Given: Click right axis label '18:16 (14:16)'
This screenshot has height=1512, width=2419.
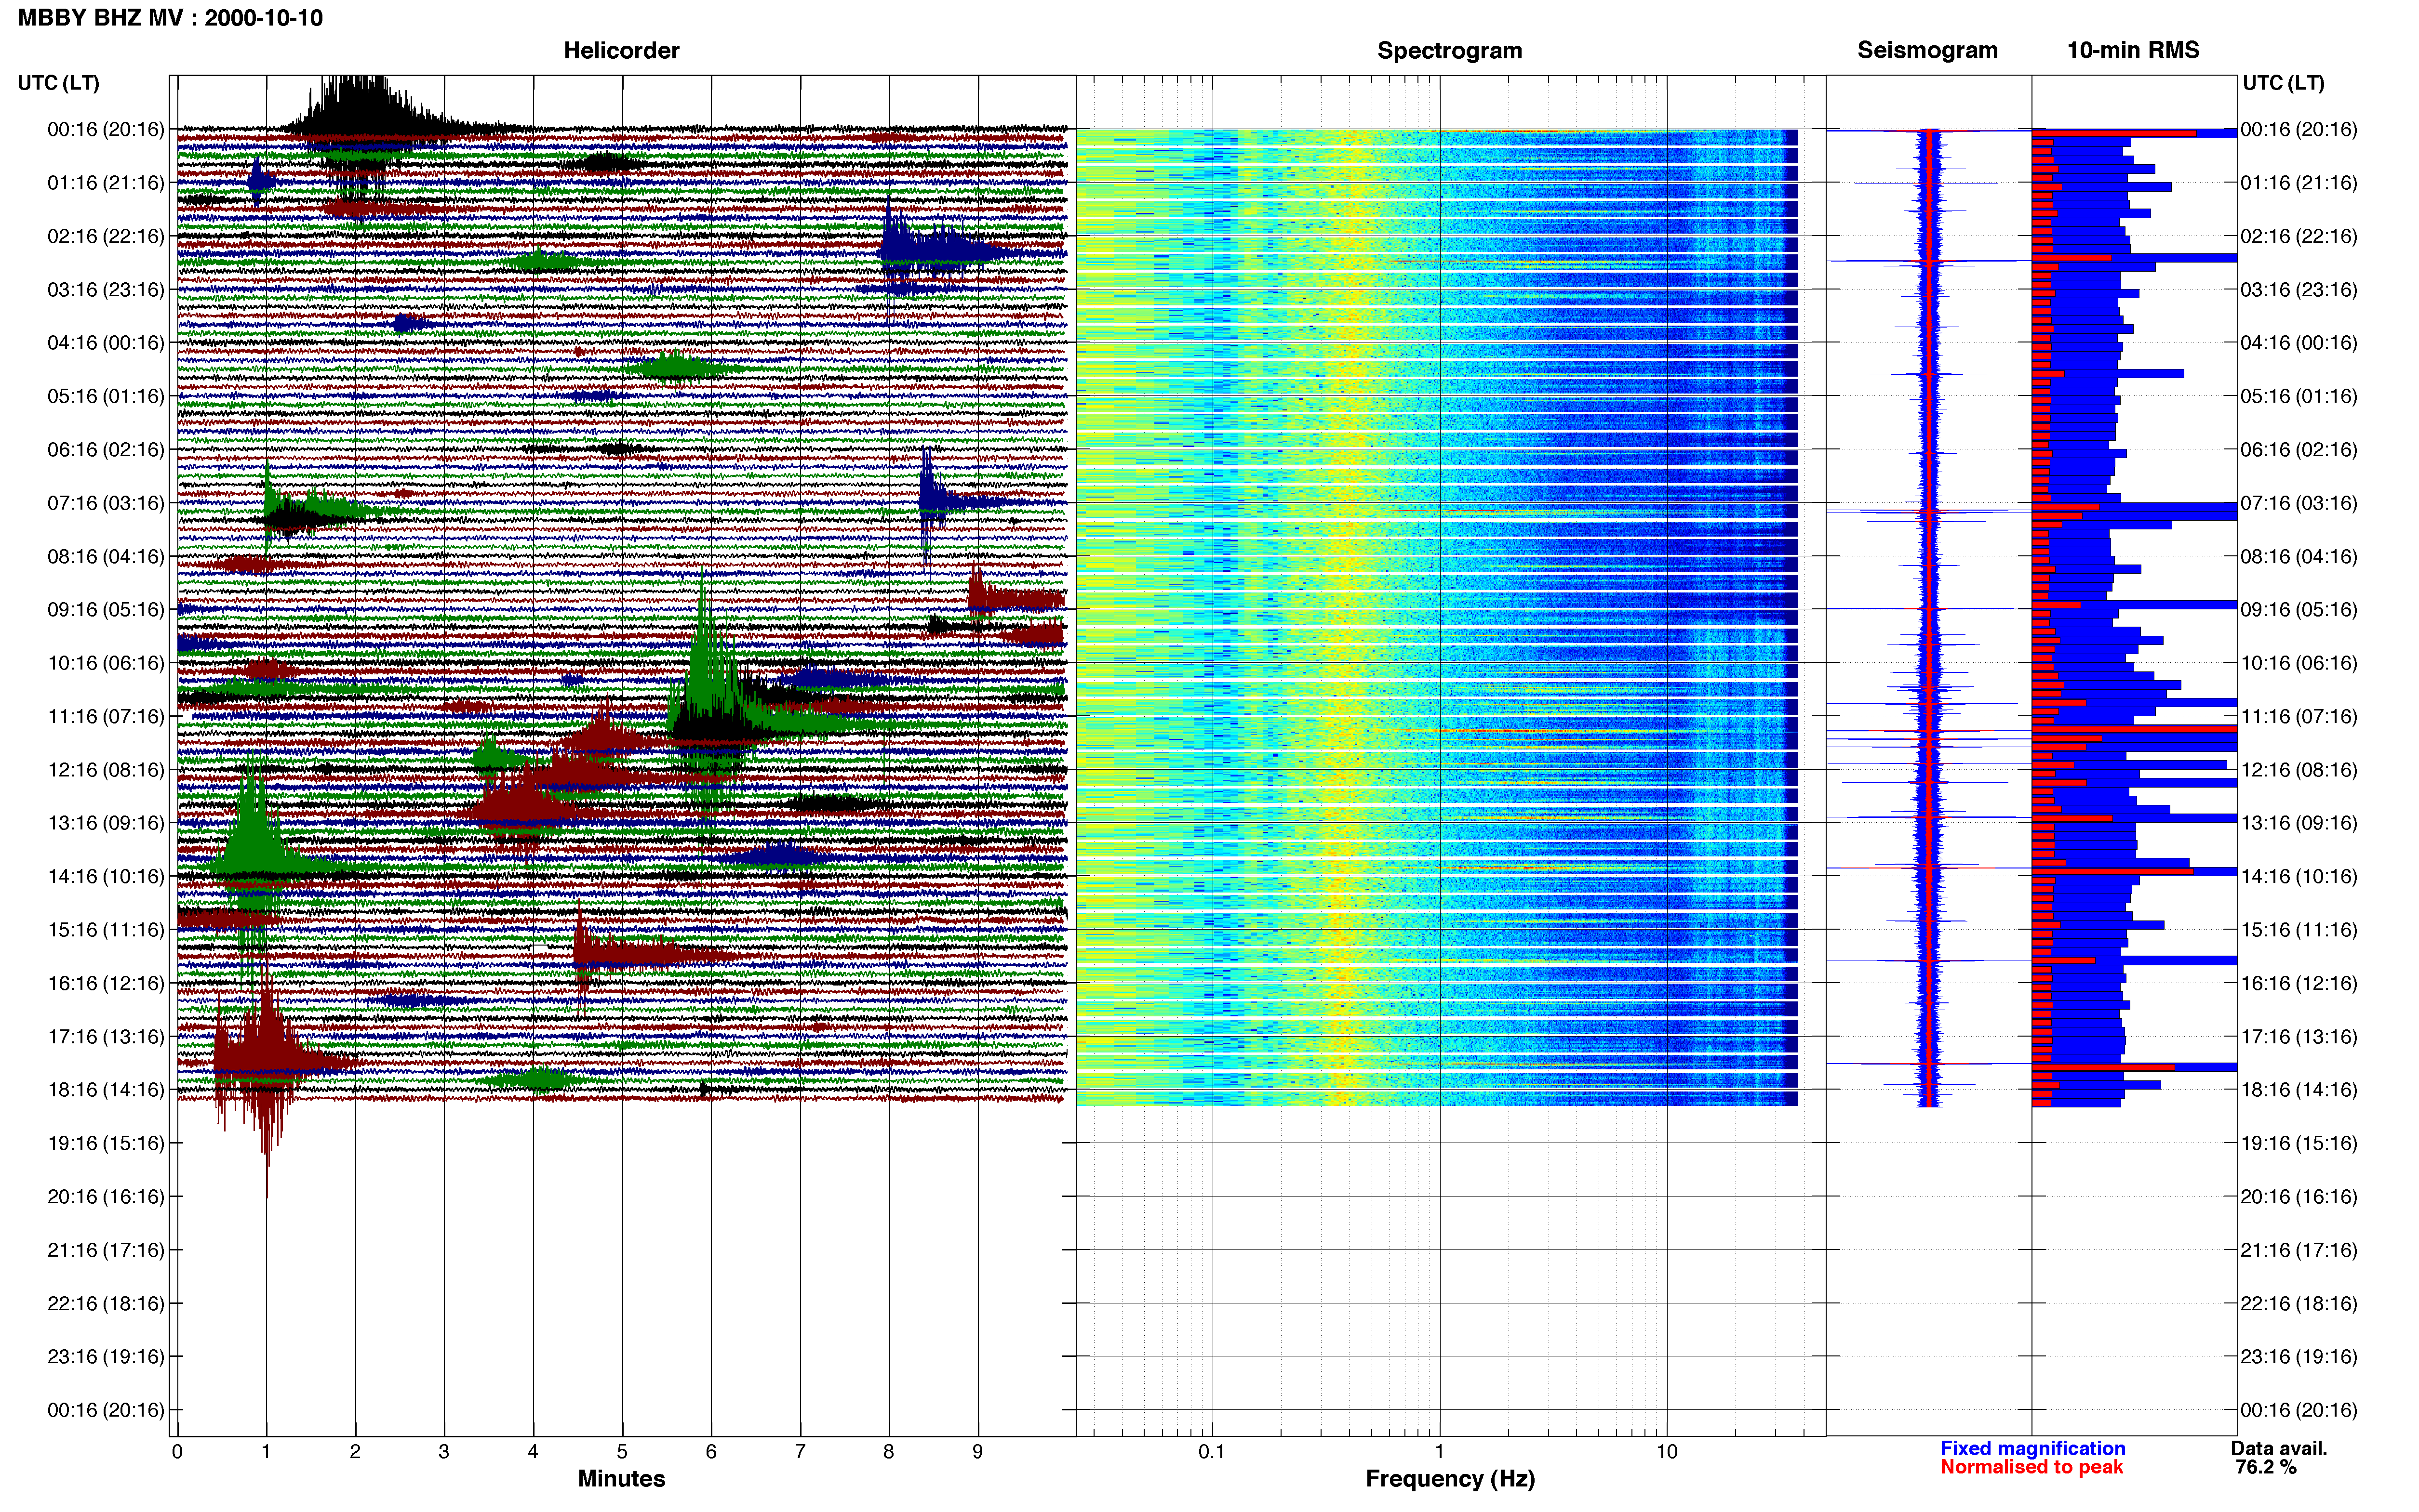Looking at the screenshot, I should tap(2299, 1090).
